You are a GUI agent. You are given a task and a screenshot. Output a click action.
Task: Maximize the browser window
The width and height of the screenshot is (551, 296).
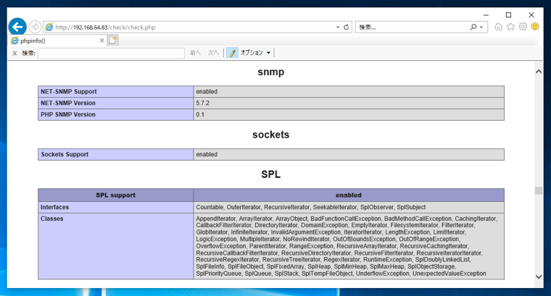508,15
